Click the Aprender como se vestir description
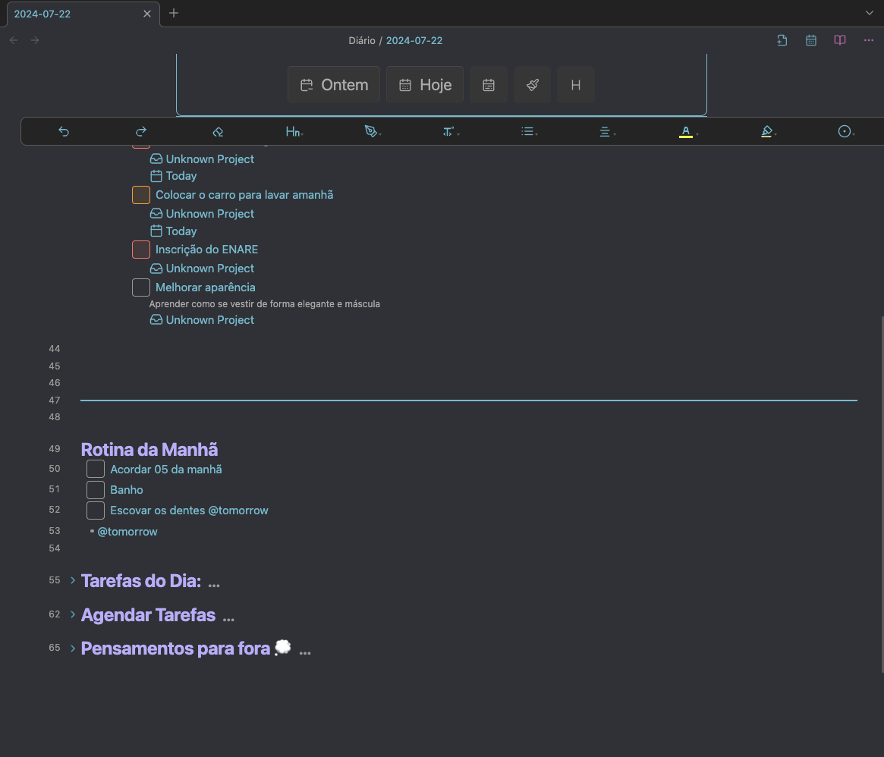Screen dimensions: 884x757 264,304
